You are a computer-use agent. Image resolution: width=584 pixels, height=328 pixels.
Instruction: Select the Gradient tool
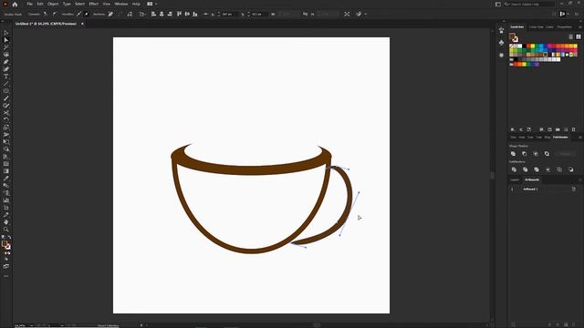pyautogui.click(x=6, y=171)
